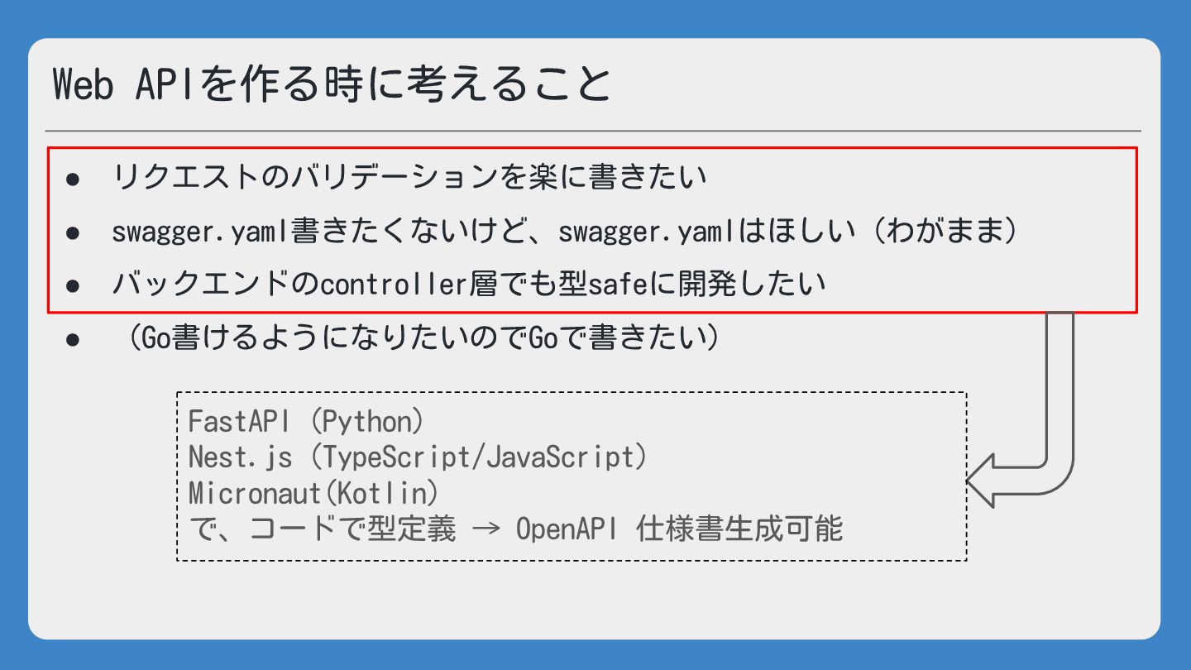
Task: Click the bullet dot before リクエストのバリデーション
Action: coord(72,179)
